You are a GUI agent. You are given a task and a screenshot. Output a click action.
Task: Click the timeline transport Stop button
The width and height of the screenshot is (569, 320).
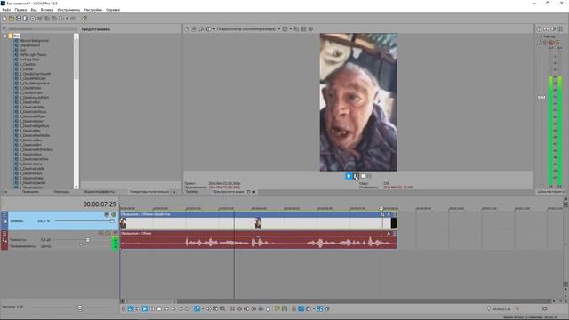point(159,308)
